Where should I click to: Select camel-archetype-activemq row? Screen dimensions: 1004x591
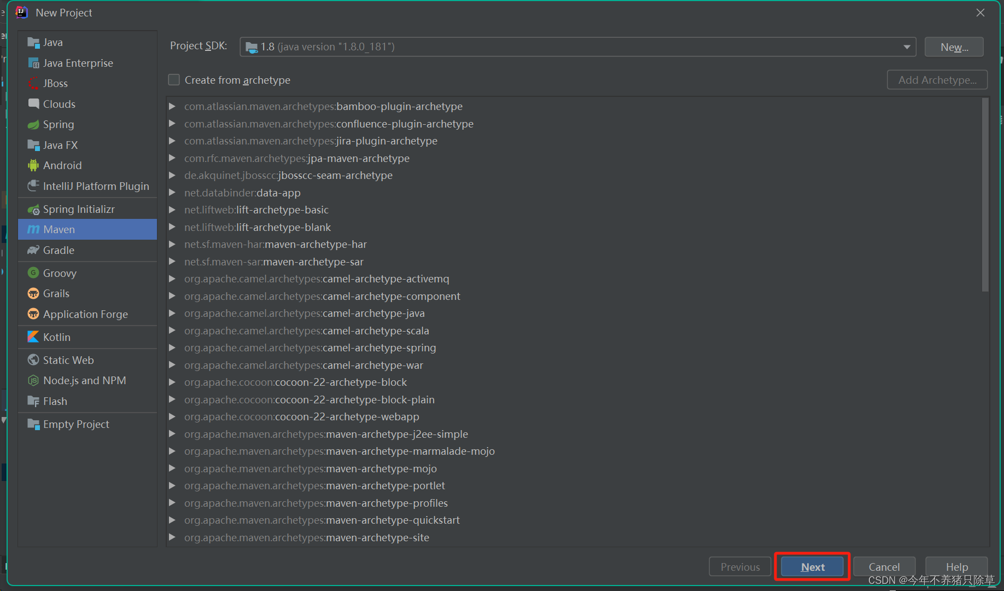(x=574, y=279)
